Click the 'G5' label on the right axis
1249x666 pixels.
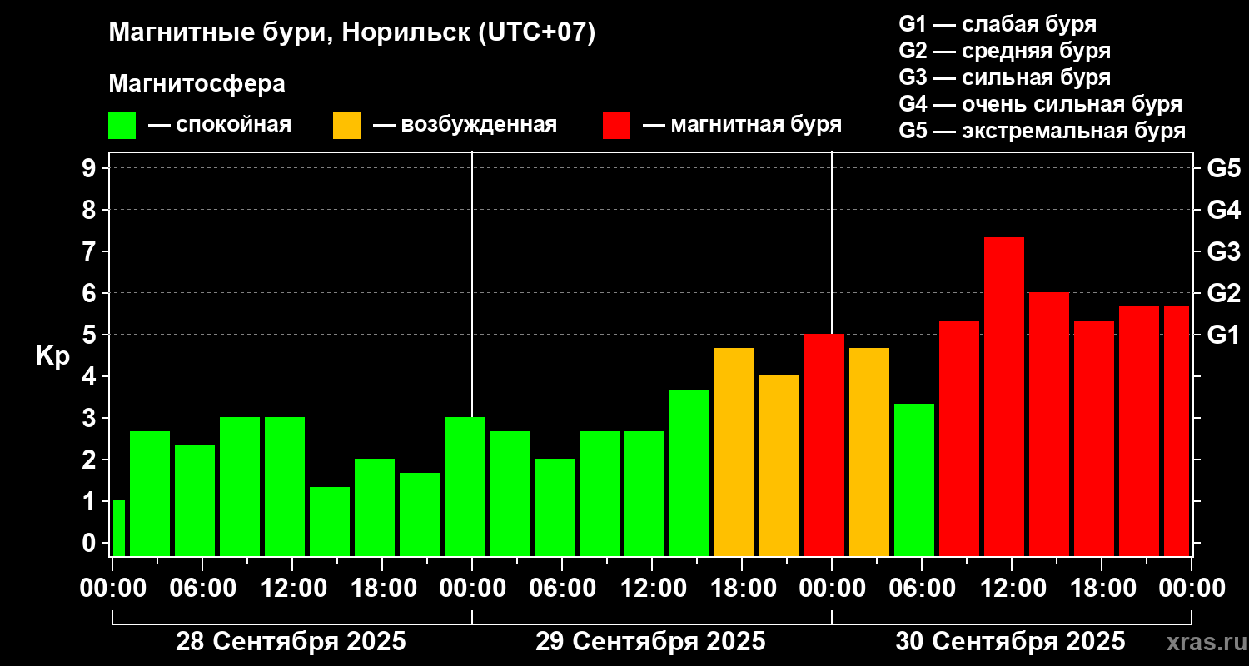[x=1223, y=168]
